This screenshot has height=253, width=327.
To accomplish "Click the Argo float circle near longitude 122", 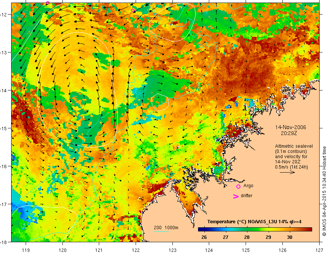I will [x=133, y=11].
